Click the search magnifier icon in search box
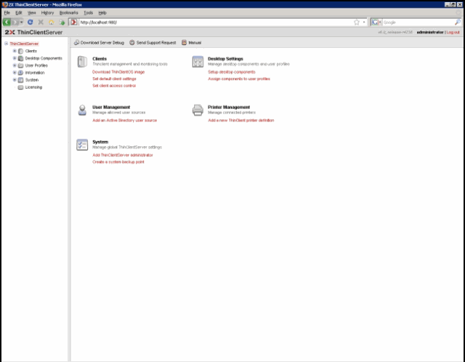Screen dimensions: 465x362 coord(458,23)
